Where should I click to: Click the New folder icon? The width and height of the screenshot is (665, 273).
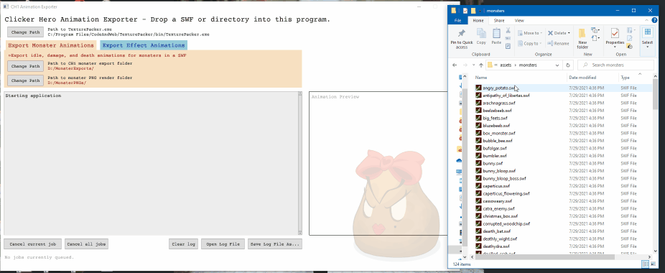[x=582, y=34]
